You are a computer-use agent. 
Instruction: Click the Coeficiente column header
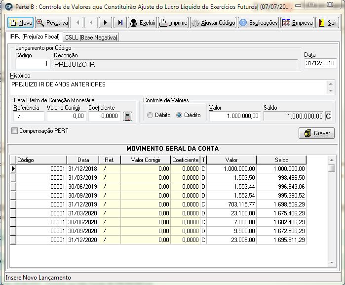pos(186,160)
